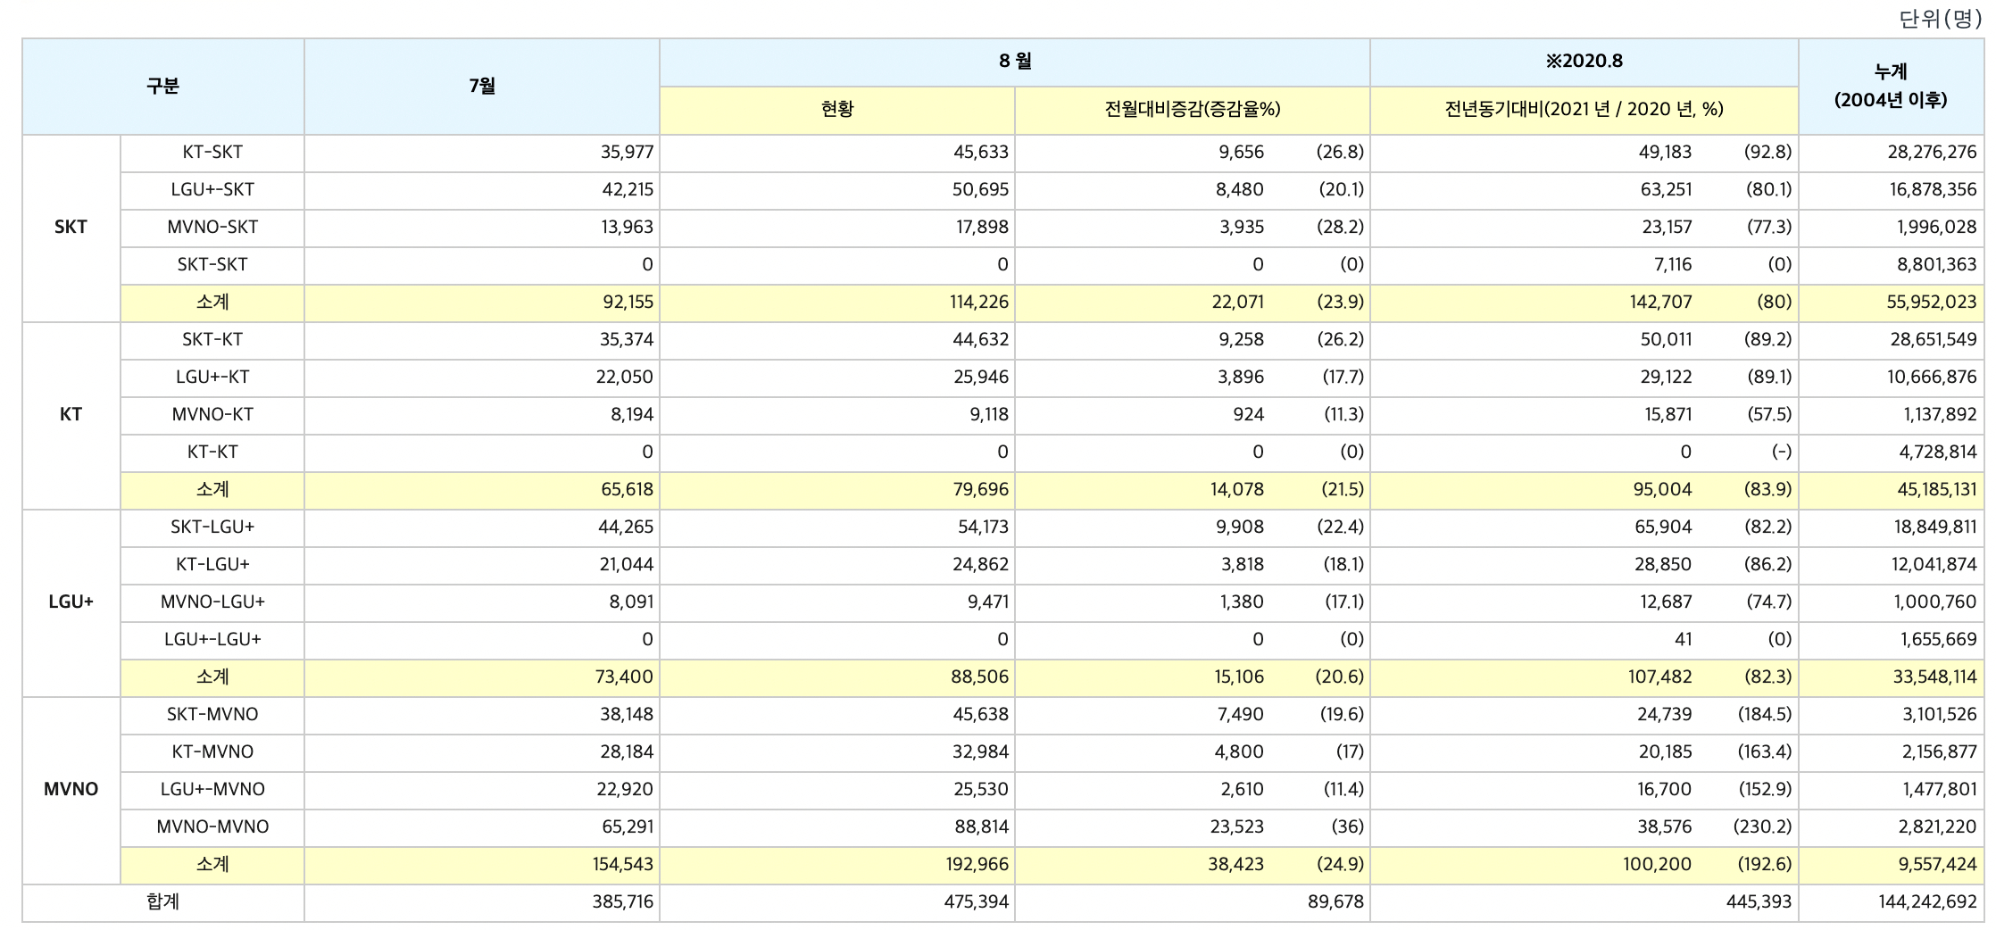
Task: Select the 전년동기대비 sub-header cell
Action: point(1584,110)
